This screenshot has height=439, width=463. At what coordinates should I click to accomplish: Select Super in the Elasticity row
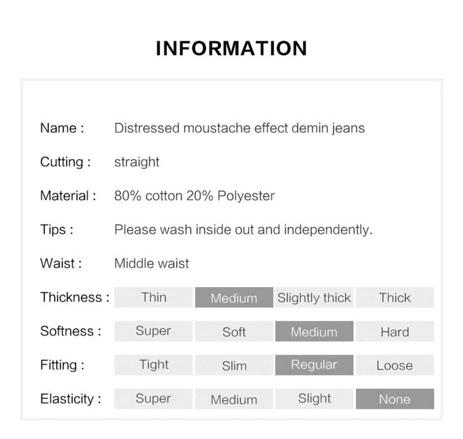[154, 399]
